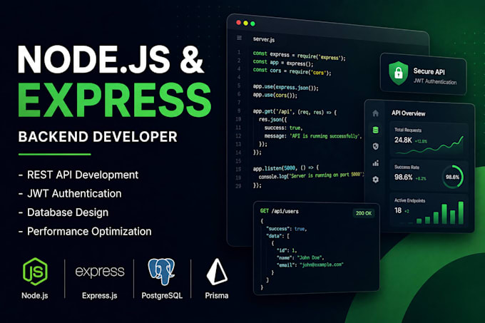485x323 pixels.
Task: Click the NODE.JS & headline
Action: pos(111,59)
